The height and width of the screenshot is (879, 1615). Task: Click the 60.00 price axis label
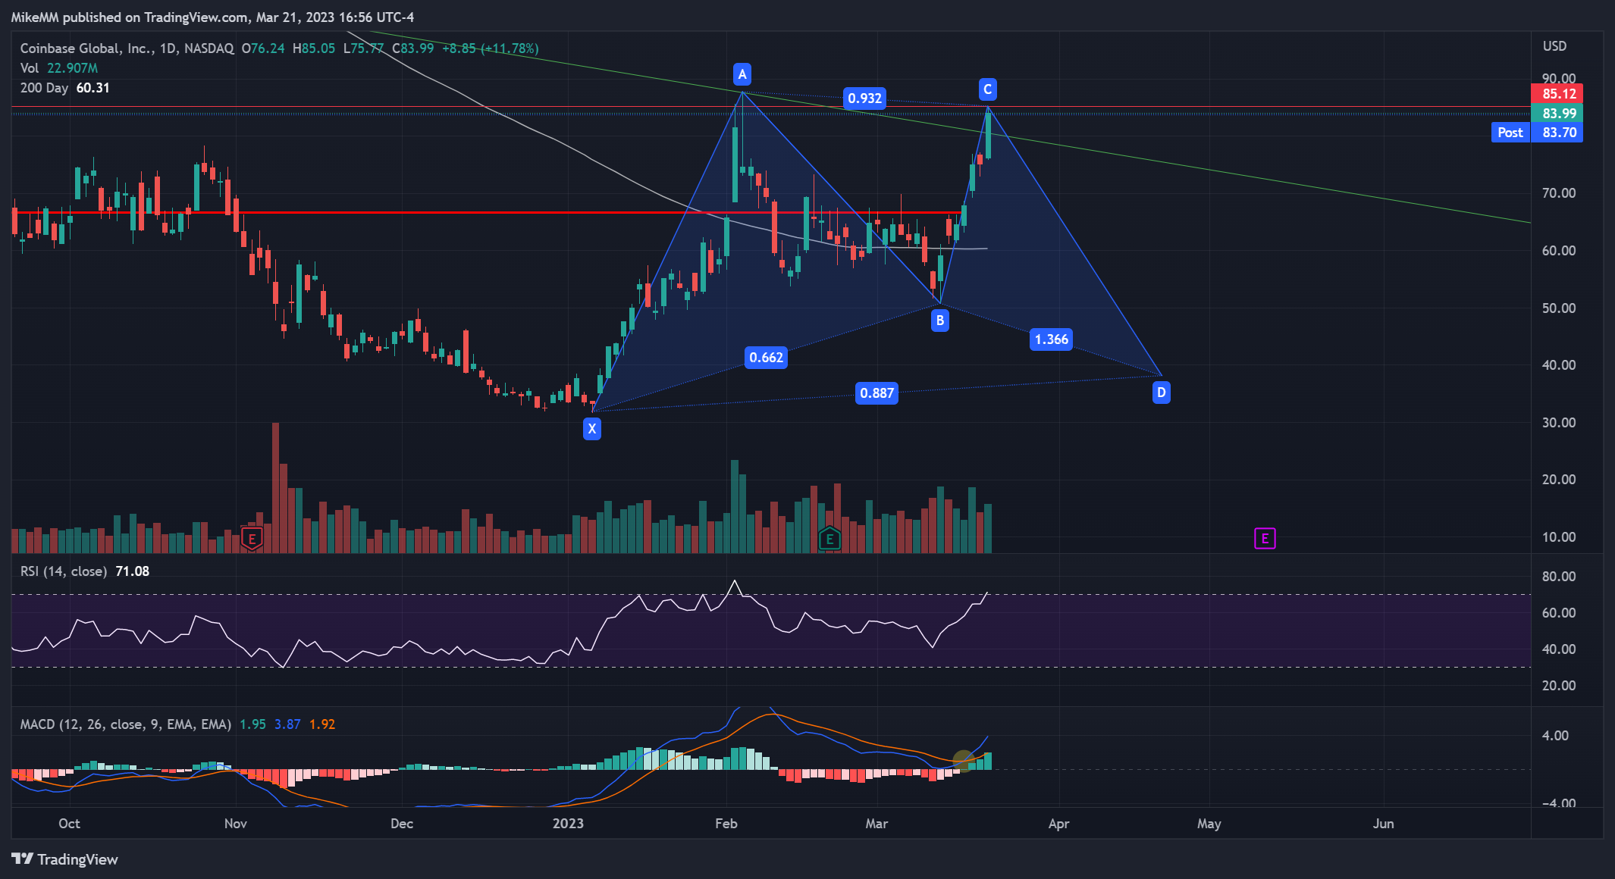[x=1559, y=251]
